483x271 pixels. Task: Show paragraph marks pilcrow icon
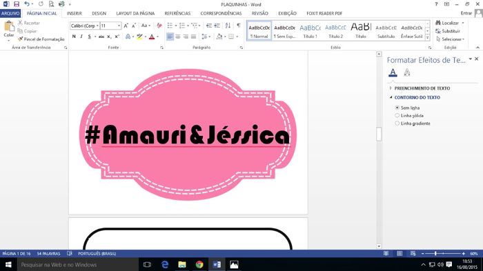click(239, 26)
